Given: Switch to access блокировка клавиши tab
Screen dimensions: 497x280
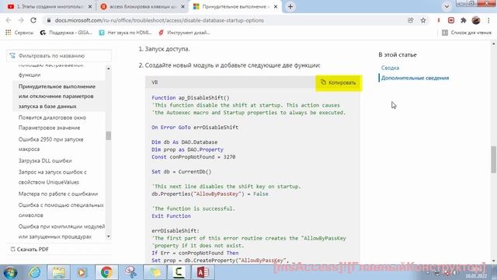Looking at the screenshot, I should (x=142, y=7).
